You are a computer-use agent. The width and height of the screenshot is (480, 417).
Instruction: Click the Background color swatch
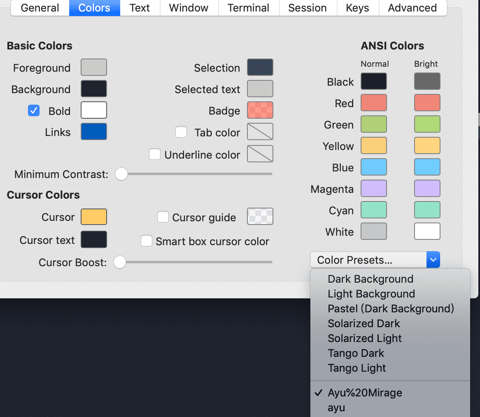pyautogui.click(x=94, y=89)
